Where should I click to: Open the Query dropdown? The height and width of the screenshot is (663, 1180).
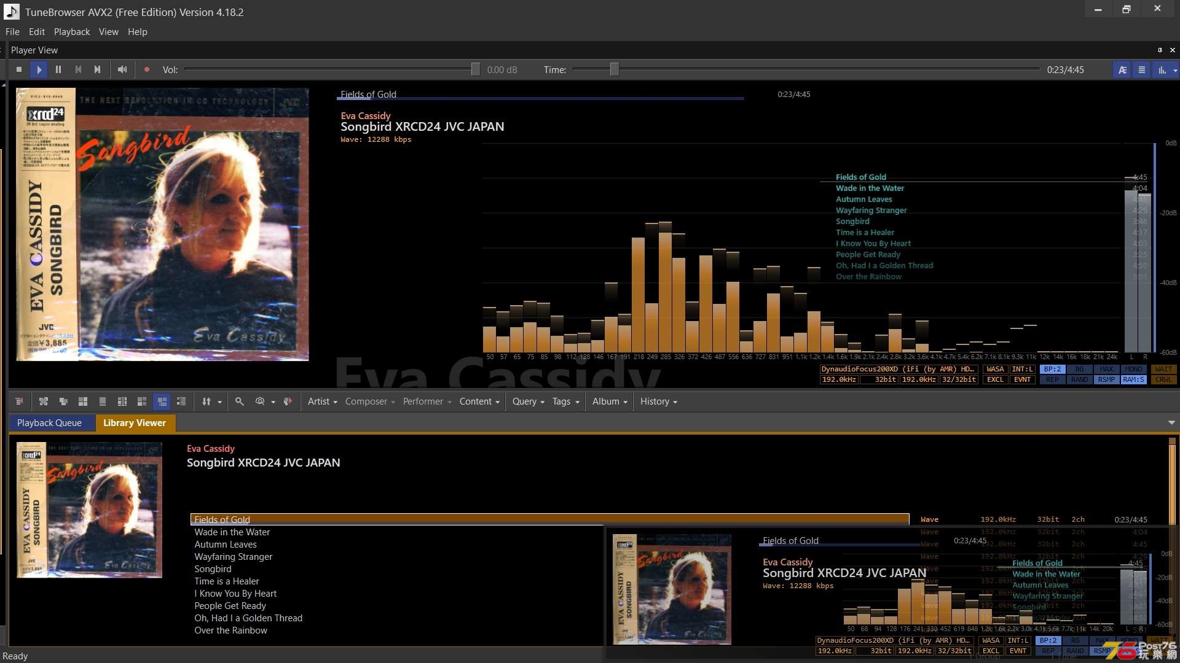(x=529, y=401)
